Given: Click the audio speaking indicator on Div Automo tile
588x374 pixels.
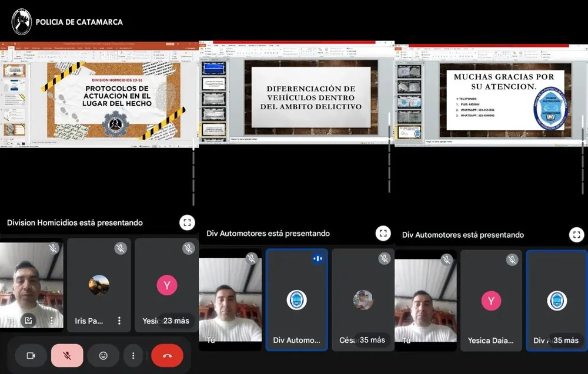Looking at the screenshot, I should click(x=318, y=258).
